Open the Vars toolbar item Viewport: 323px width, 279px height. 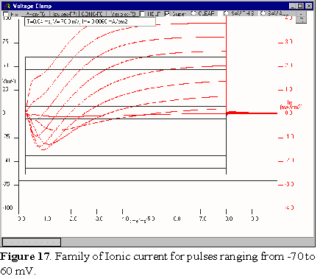[123, 14]
